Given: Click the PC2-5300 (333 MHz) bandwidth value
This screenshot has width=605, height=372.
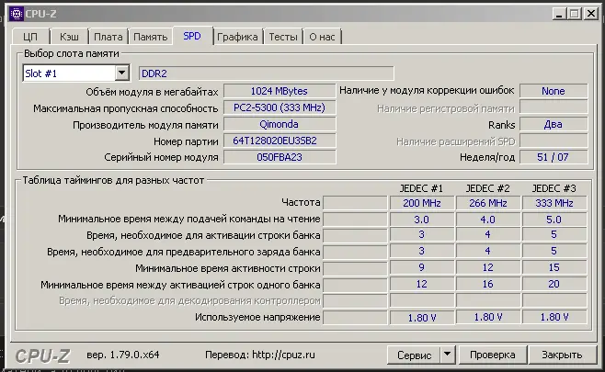Looking at the screenshot, I should click(x=280, y=107).
